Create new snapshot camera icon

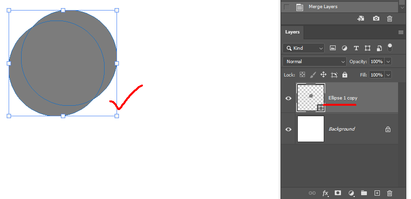pos(376,19)
